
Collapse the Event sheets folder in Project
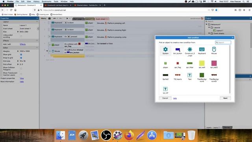click(209, 33)
